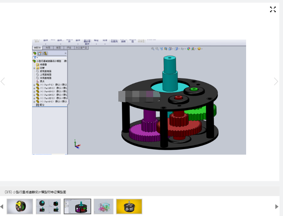
Task: Open the fourth thumbnail showing the wireframe model
Action: 103,207
